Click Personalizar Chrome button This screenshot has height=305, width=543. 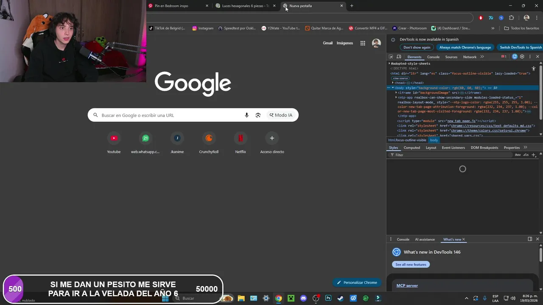[x=357, y=283]
